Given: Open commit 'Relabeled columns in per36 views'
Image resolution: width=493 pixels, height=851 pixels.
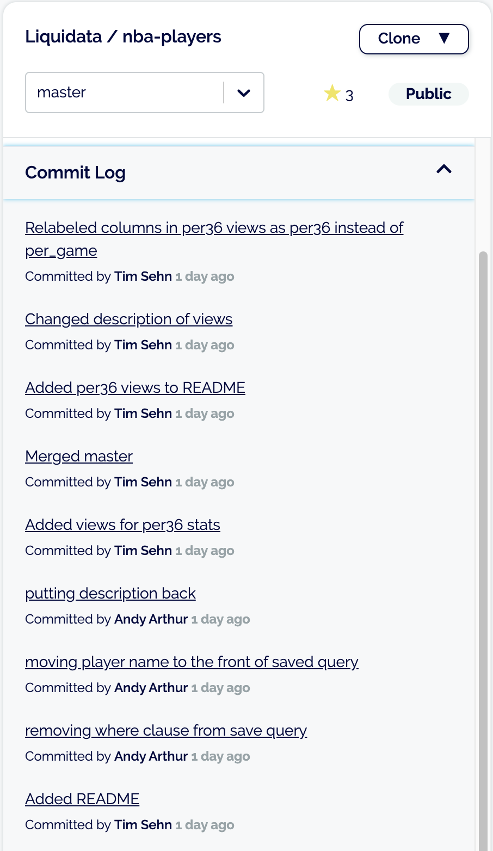Looking at the screenshot, I should (x=214, y=227).
